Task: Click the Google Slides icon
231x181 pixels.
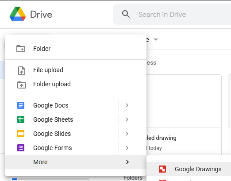Action: pyautogui.click(x=21, y=134)
